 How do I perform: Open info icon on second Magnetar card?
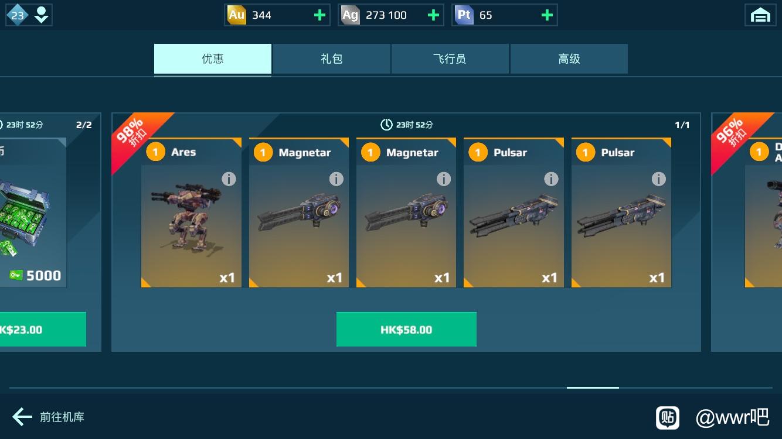point(444,179)
